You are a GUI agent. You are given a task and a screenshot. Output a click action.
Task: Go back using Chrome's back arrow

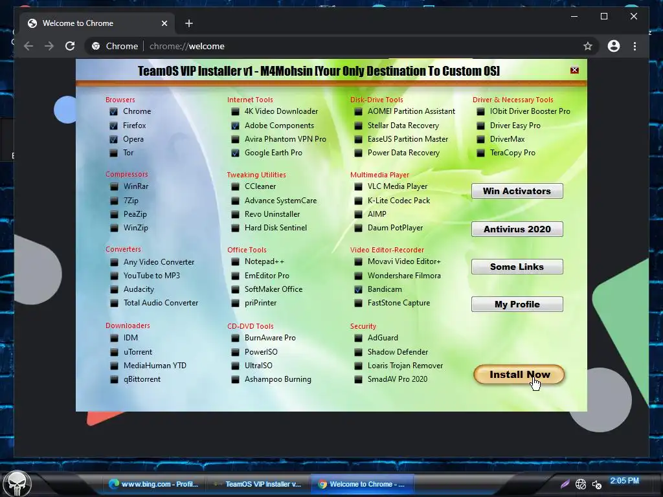click(28, 46)
